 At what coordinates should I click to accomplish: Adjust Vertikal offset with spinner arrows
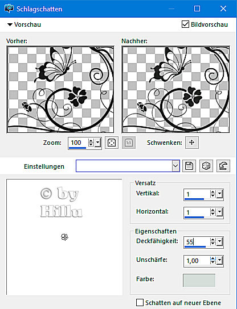213,194
